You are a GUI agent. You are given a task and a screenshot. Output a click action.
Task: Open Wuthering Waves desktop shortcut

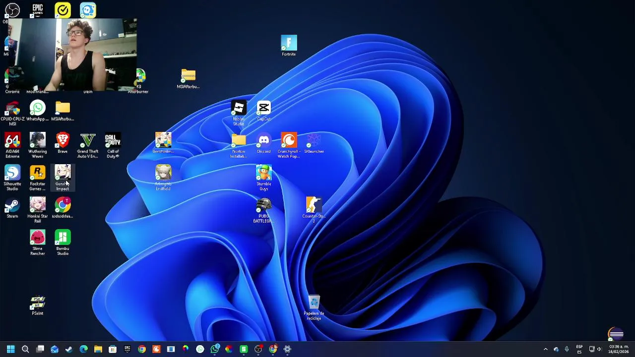coord(38,145)
